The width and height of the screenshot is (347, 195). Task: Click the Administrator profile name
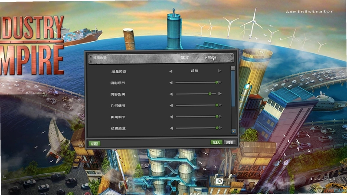tap(309, 12)
